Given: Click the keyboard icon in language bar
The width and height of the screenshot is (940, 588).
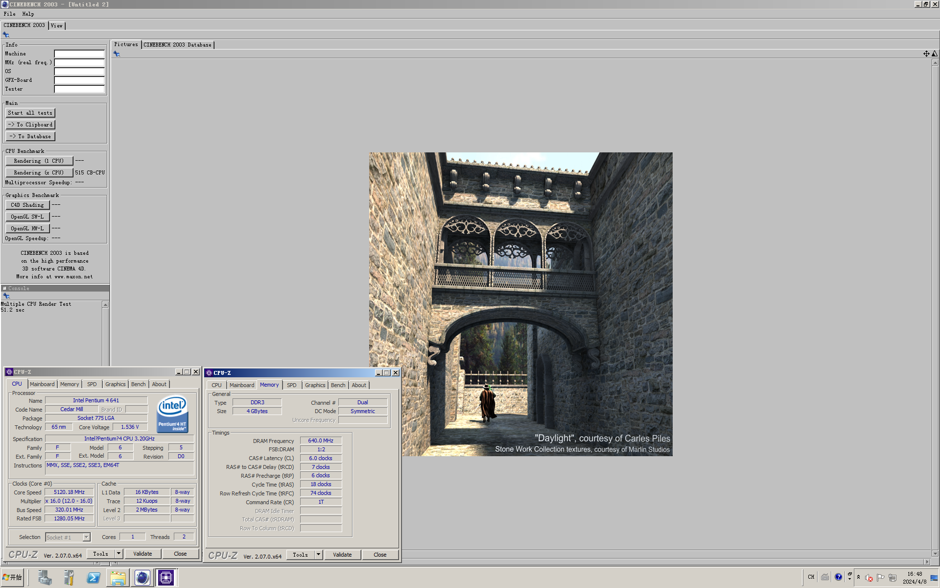Looking at the screenshot, I should tap(825, 577).
